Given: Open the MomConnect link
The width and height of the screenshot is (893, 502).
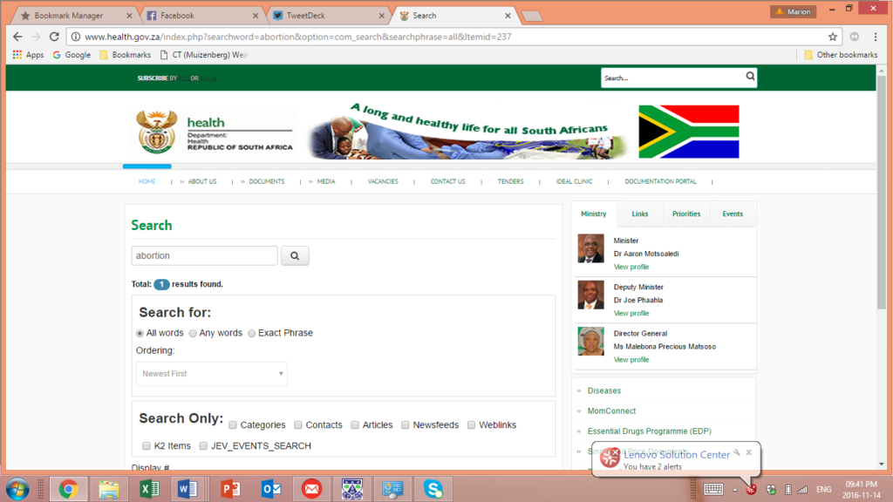Looking at the screenshot, I should [x=611, y=411].
